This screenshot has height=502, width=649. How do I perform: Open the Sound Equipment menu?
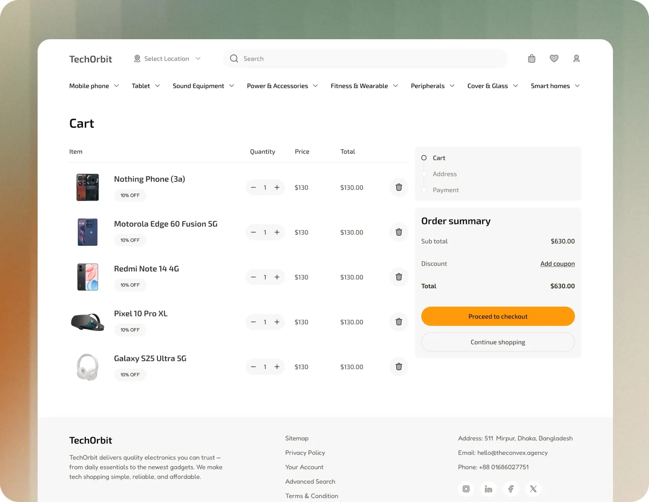[x=203, y=86]
